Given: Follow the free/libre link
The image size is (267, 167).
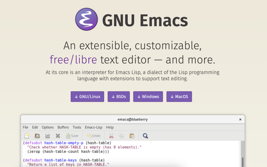Looking at the screenshot, I should coord(73,59).
